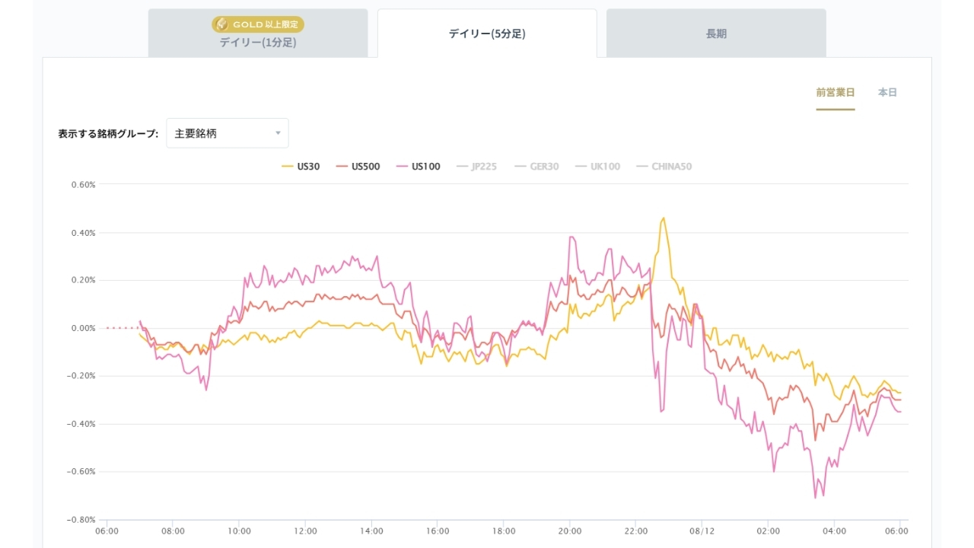
Task: Enable CHINA50 series in legend
Action: point(664,166)
